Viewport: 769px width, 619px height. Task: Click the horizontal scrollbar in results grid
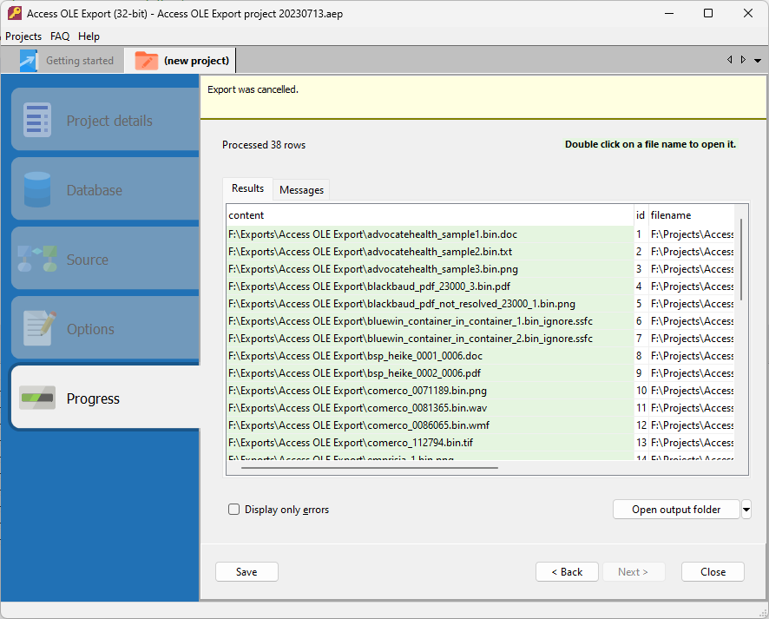click(x=369, y=467)
